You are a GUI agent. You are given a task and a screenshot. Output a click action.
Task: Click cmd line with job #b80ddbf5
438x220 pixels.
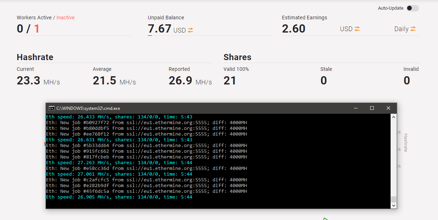pos(146,128)
